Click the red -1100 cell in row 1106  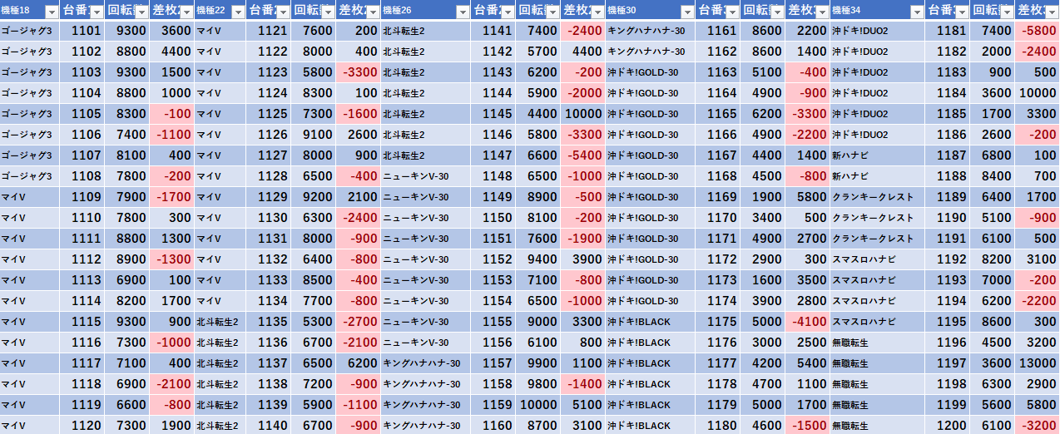172,135
